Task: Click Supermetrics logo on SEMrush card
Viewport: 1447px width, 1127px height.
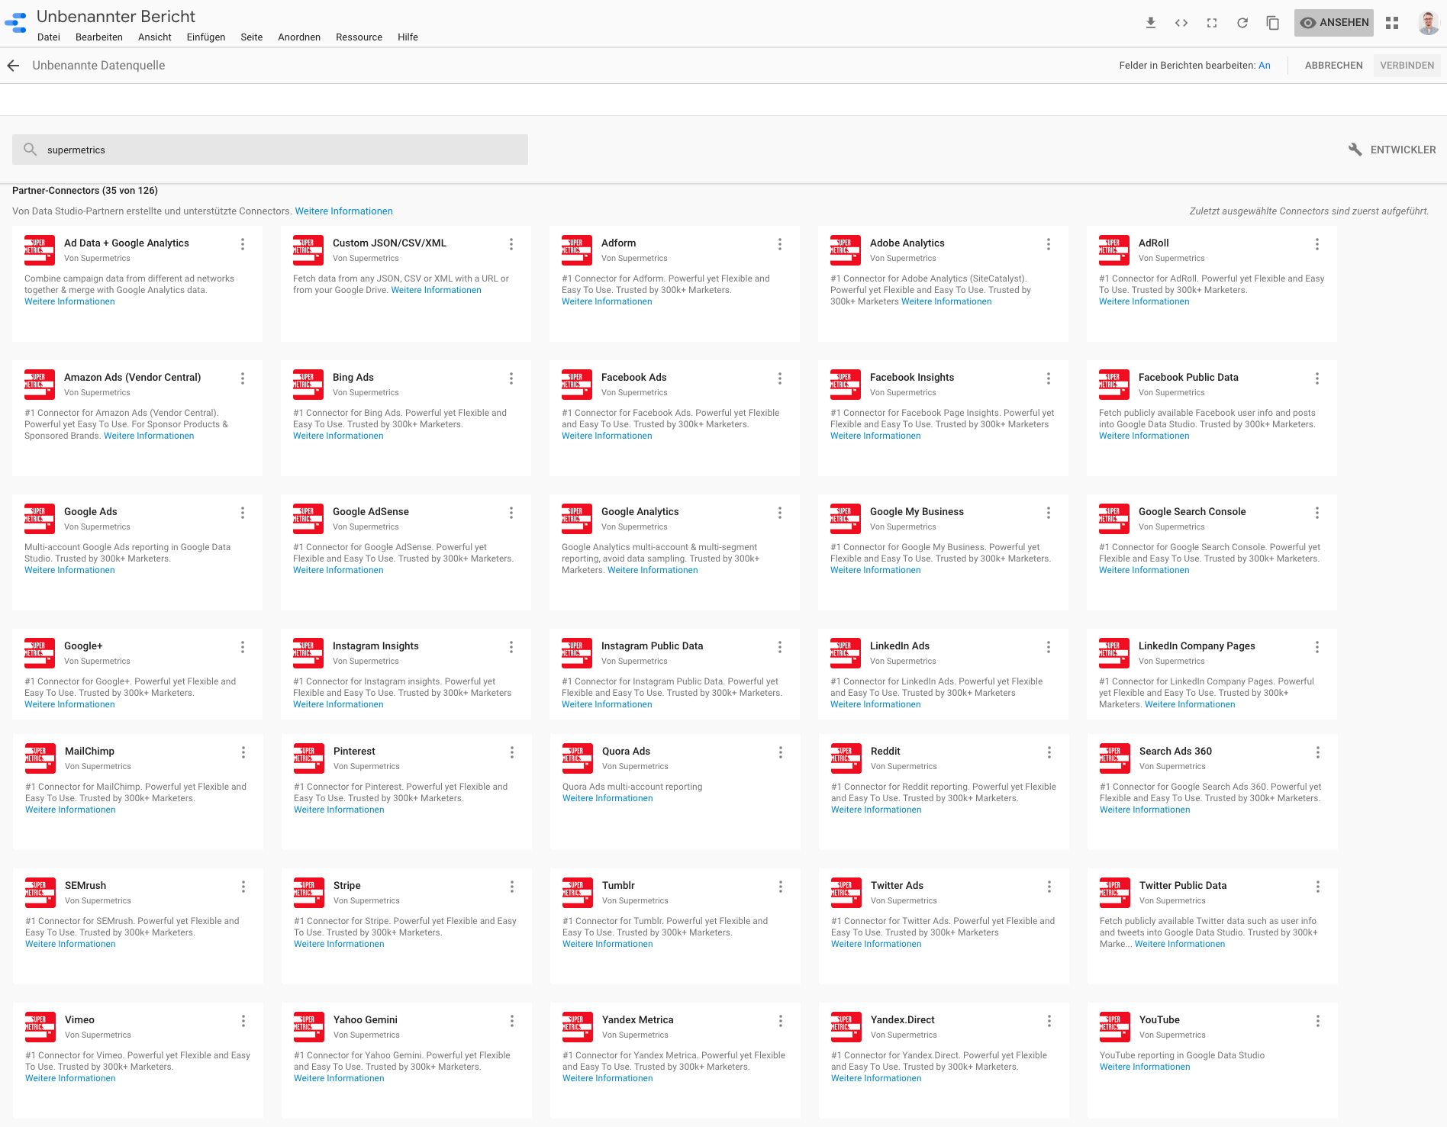Action: pyautogui.click(x=40, y=893)
